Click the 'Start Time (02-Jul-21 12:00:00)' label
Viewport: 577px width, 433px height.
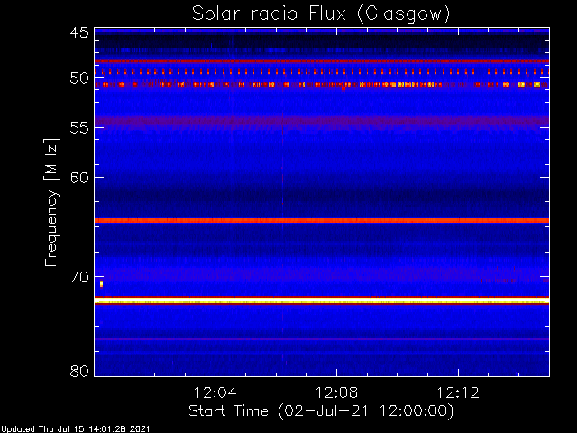[321, 411]
